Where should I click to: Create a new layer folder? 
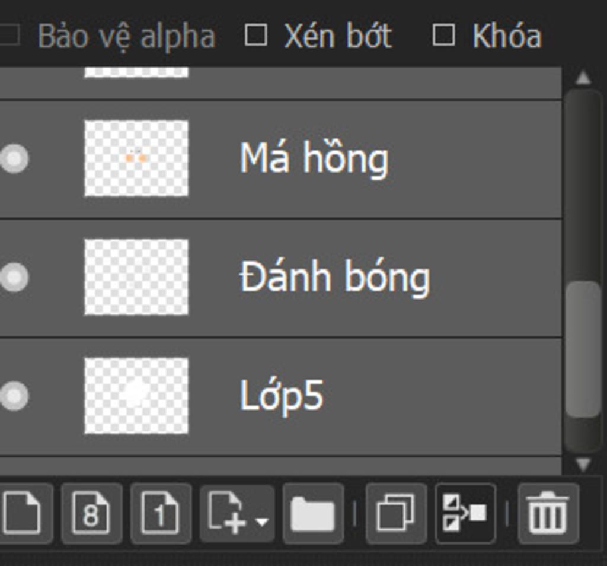[313, 513]
